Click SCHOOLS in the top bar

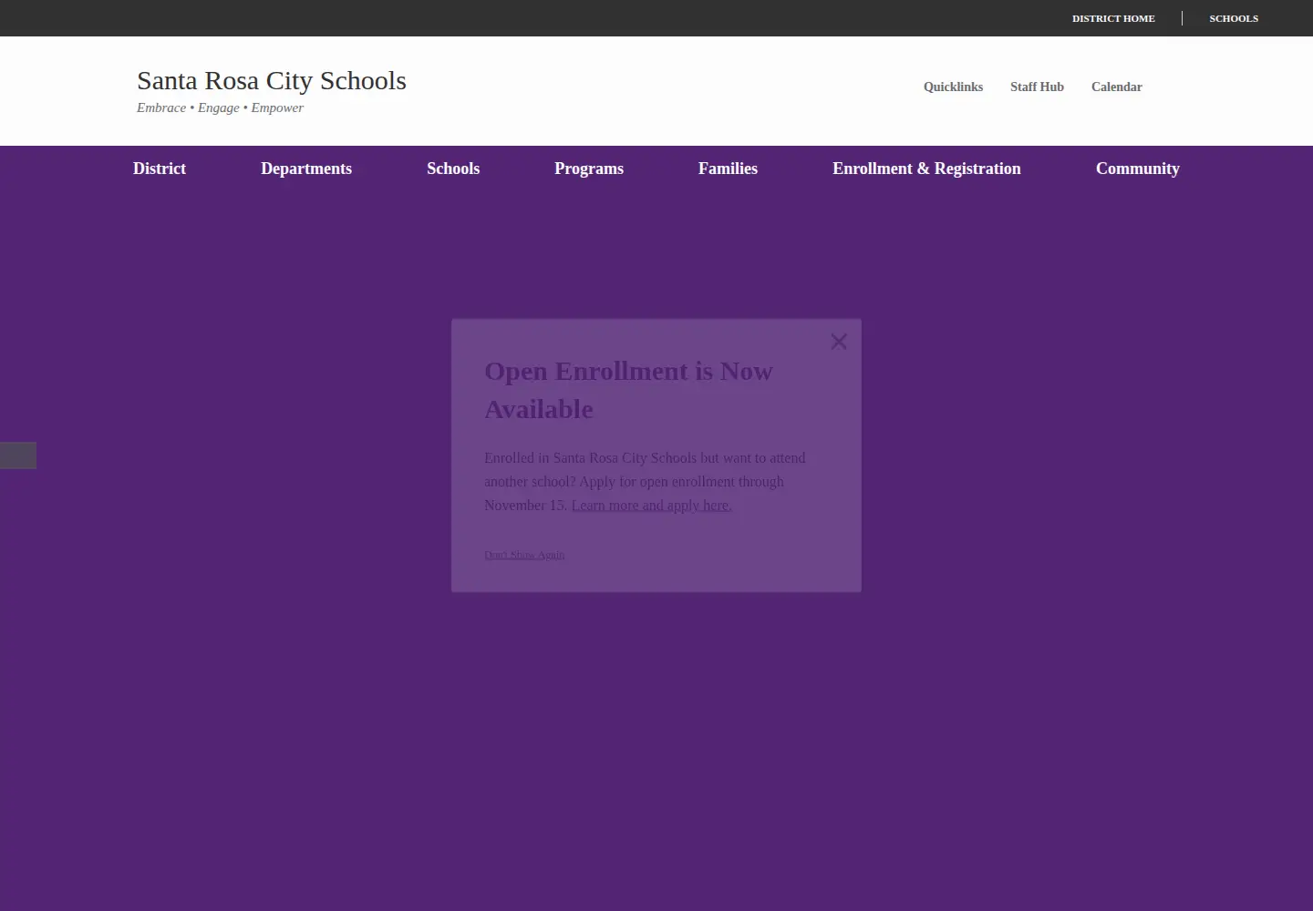point(1234,18)
